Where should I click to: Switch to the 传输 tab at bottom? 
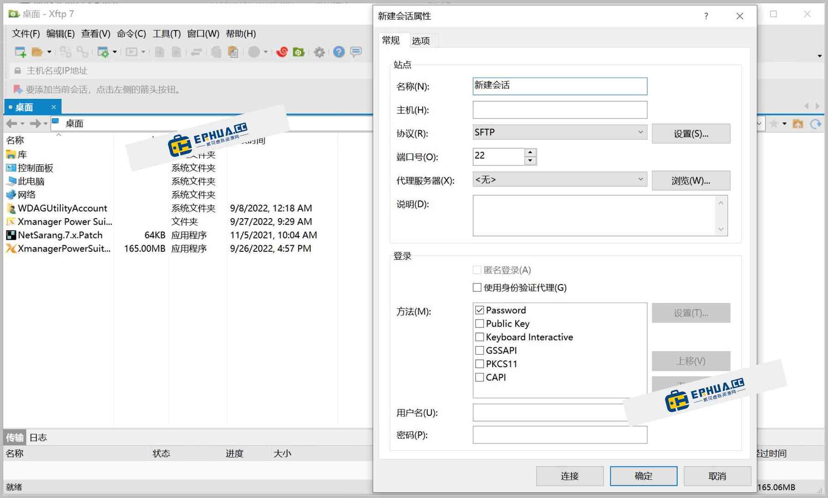coord(15,438)
